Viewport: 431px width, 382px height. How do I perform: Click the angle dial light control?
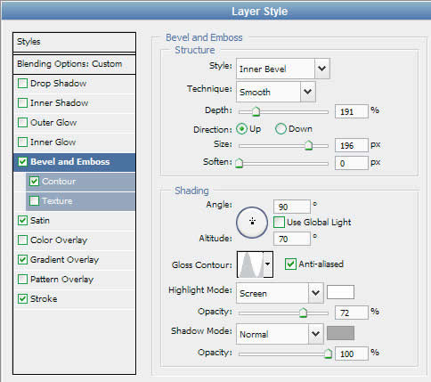tap(252, 223)
